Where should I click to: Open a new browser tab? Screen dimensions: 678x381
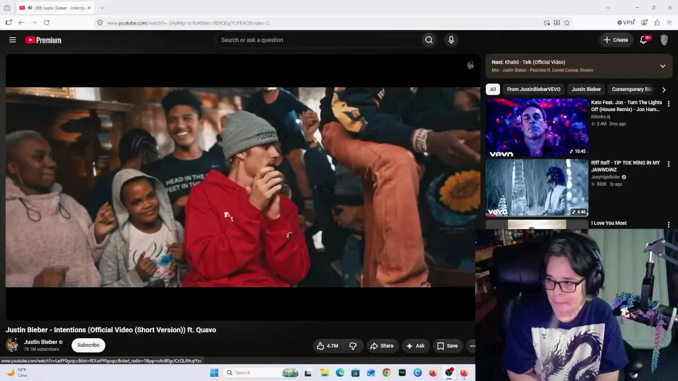102,8
